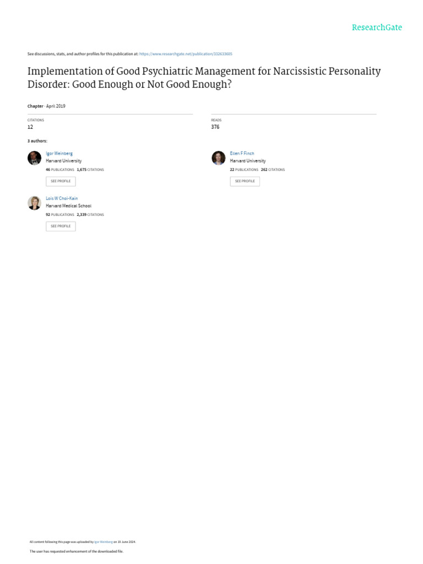Click Lois W Choi-Kain's profile photo
This screenshot has height=564, width=423.
click(35, 203)
